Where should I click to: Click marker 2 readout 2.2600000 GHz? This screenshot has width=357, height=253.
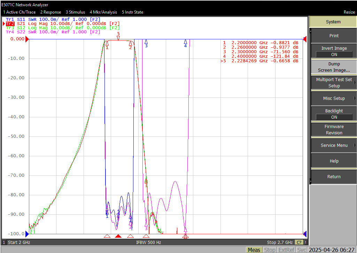[261, 47]
